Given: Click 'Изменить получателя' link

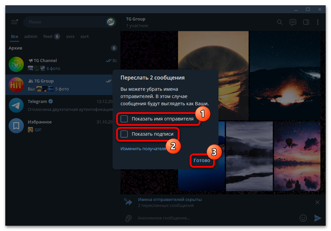Looking at the screenshot, I should [x=143, y=149].
